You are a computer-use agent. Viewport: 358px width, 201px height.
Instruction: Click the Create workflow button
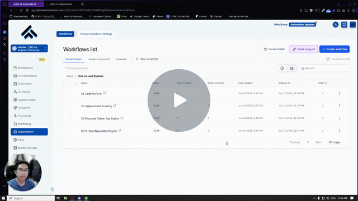pos(335,49)
